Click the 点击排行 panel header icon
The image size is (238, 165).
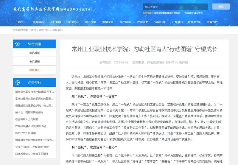click(x=18, y=82)
